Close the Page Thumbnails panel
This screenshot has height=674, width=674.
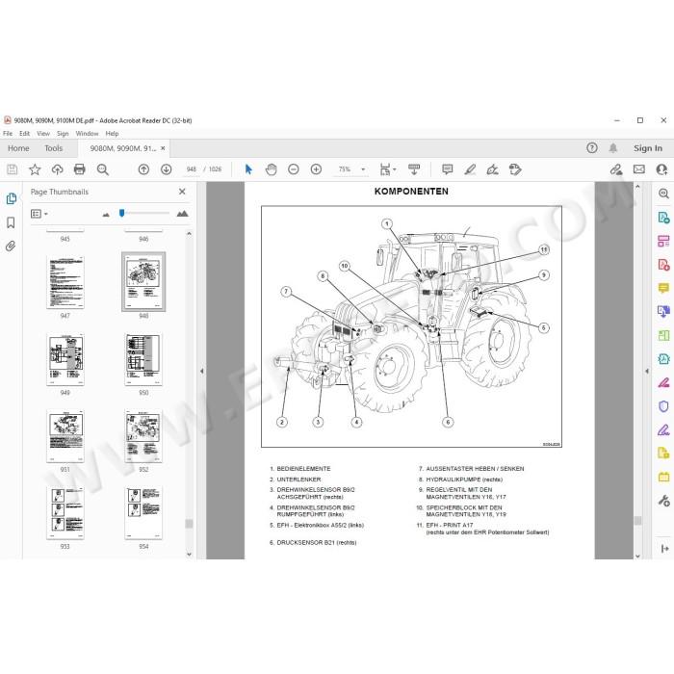coord(182,192)
